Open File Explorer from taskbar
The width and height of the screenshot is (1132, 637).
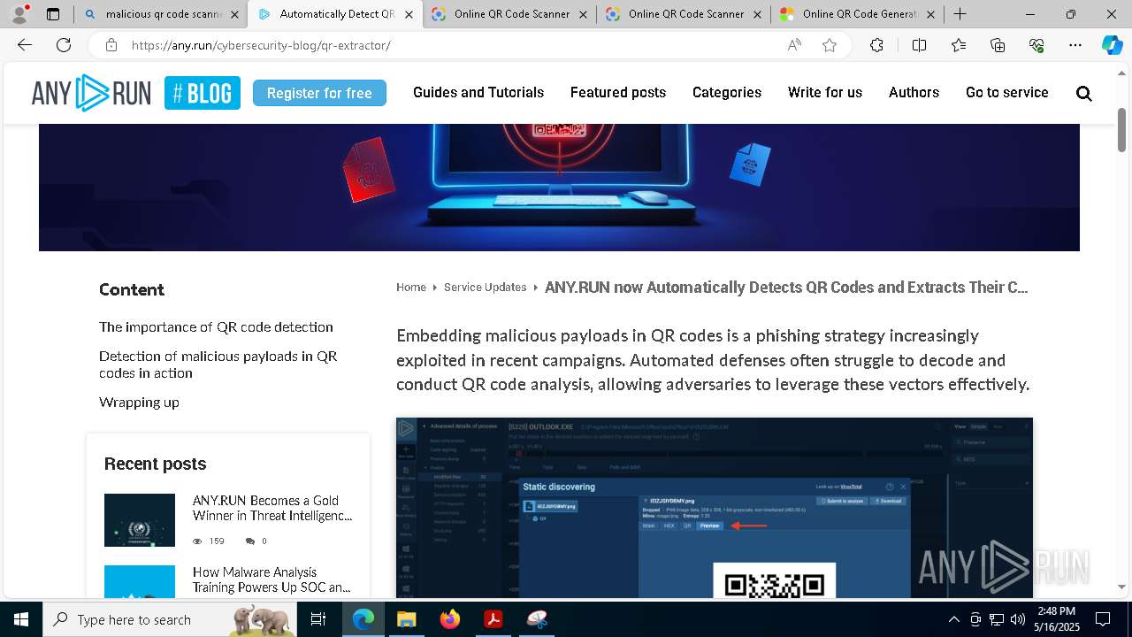point(406,619)
